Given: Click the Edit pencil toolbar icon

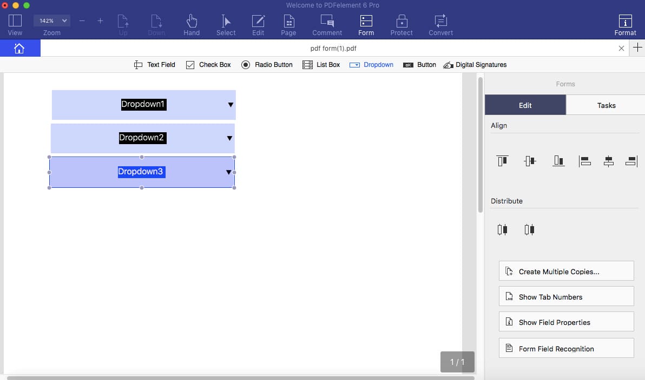Looking at the screenshot, I should pos(258,25).
